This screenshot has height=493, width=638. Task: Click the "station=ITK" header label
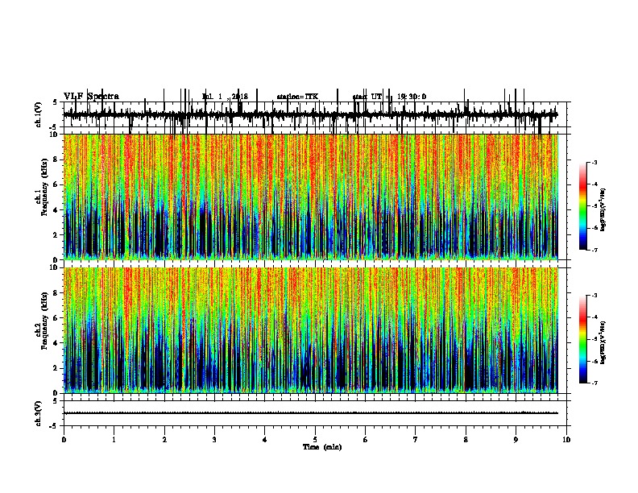[x=297, y=97]
